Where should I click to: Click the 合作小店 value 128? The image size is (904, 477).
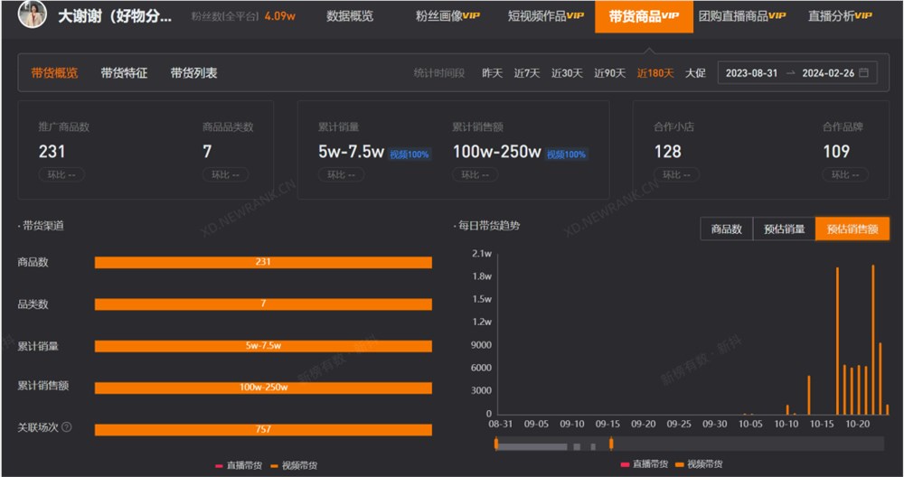pyautogui.click(x=668, y=152)
